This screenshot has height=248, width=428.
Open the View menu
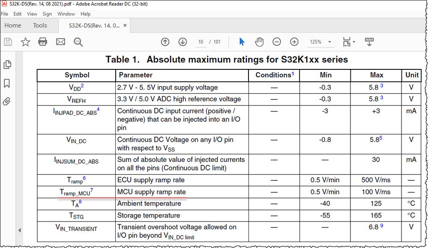(32, 14)
